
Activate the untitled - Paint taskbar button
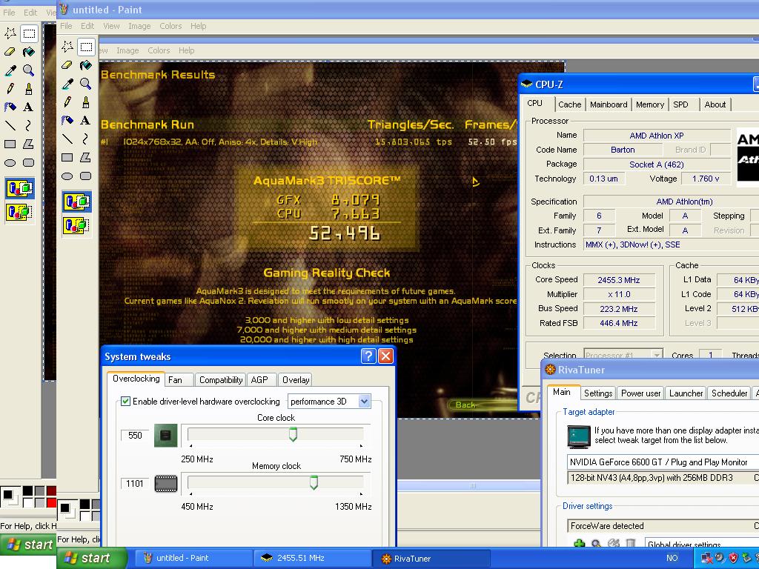(193, 558)
